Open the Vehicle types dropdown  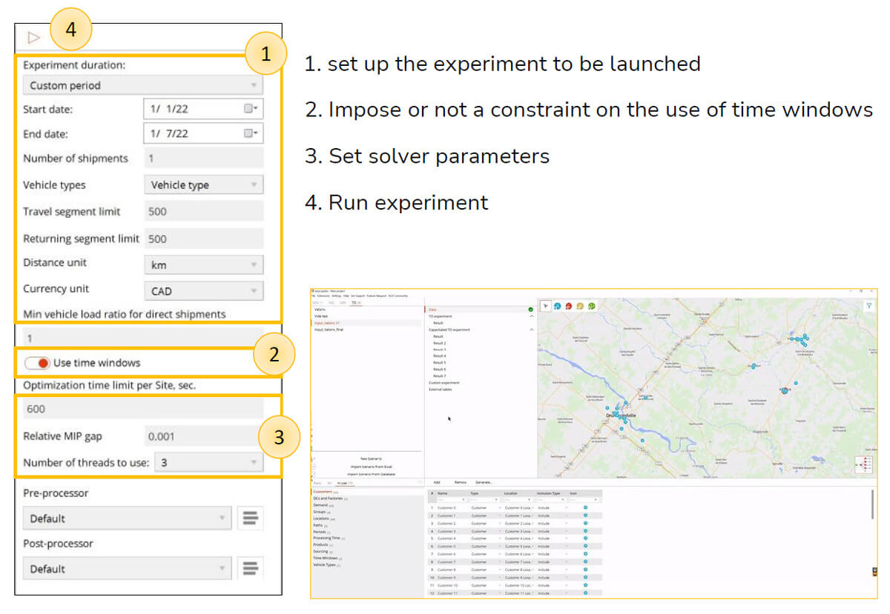(x=202, y=184)
